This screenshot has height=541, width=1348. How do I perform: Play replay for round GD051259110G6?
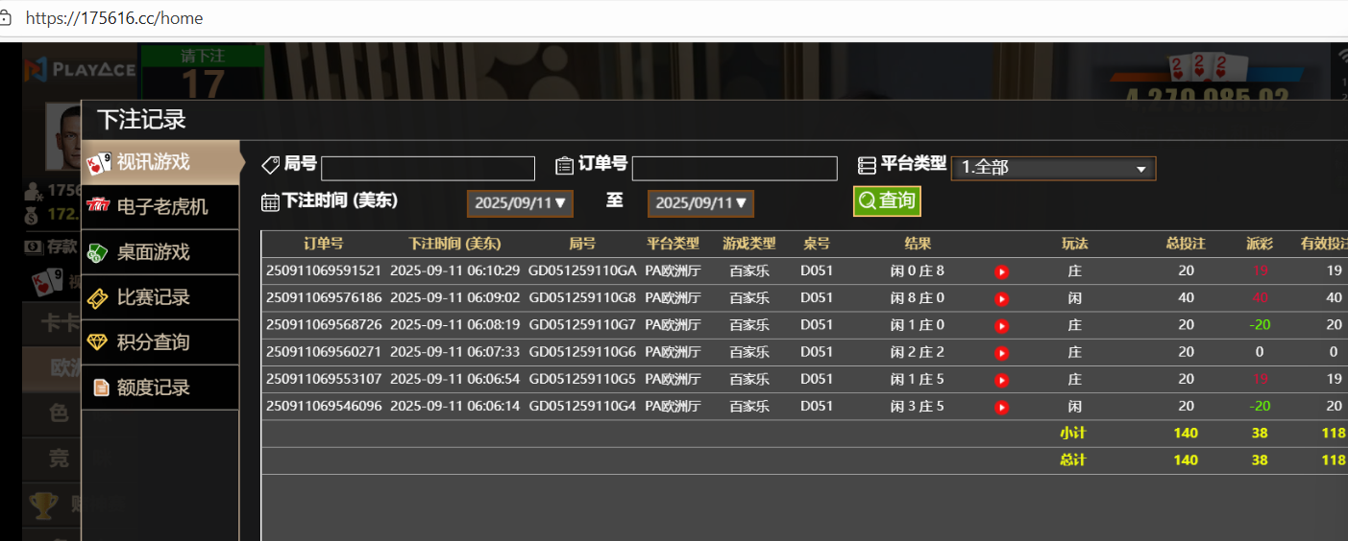(x=1001, y=352)
